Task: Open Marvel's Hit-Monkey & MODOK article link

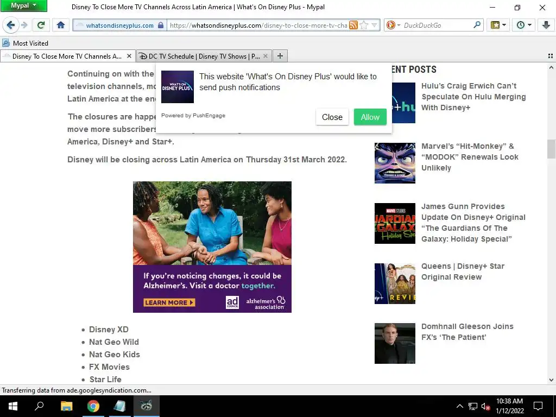Action: click(470, 157)
